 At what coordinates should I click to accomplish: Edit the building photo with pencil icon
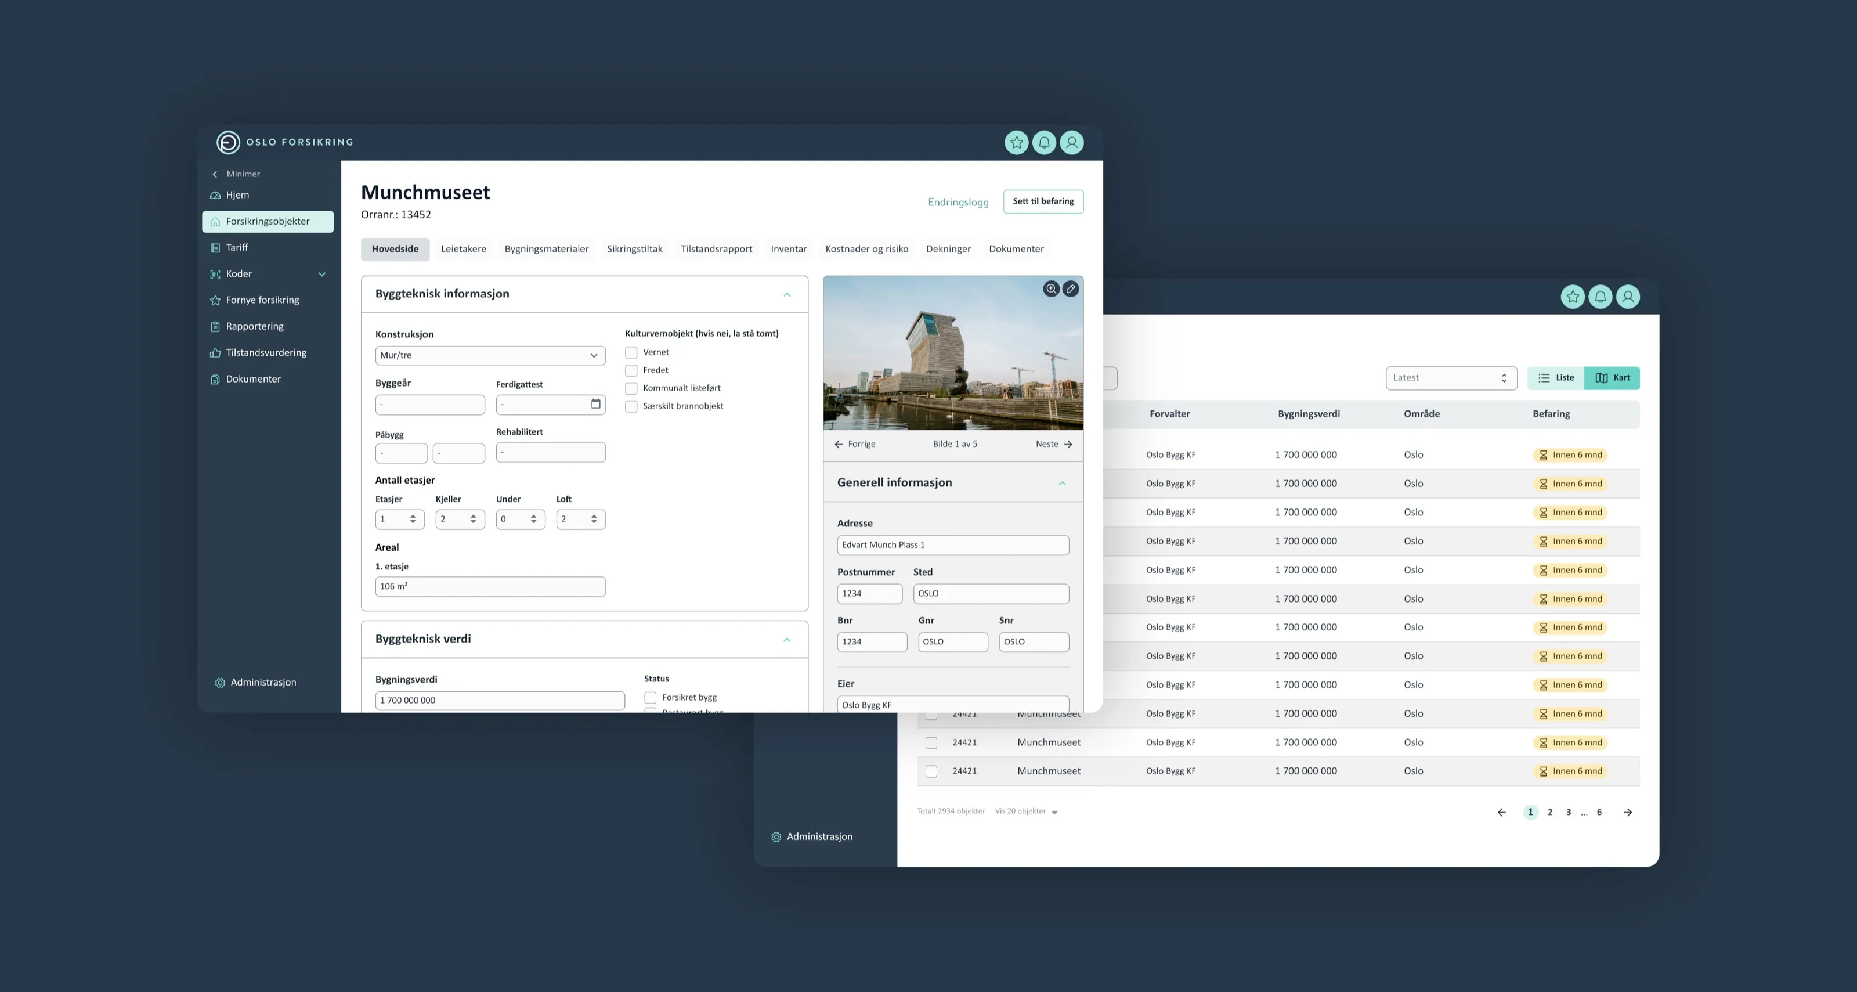click(1071, 289)
